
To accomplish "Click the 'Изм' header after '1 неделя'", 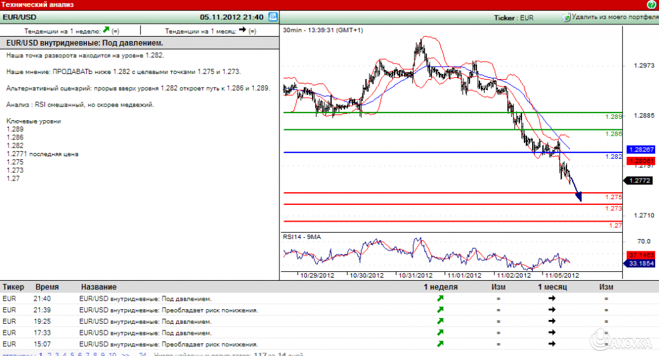I will tap(499, 287).
